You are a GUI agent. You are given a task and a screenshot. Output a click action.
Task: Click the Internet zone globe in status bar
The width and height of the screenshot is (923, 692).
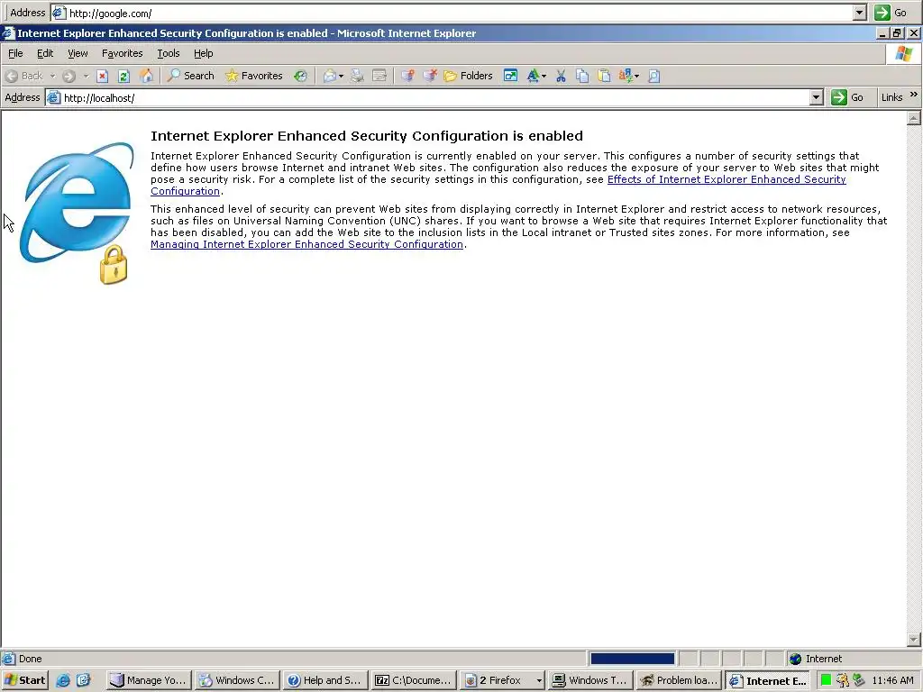click(x=796, y=659)
